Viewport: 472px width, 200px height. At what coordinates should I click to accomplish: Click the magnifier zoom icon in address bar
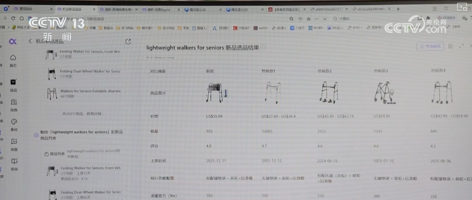click(x=291, y=19)
